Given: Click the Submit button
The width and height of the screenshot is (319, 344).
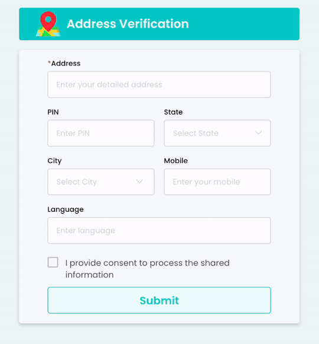Looking at the screenshot, I should pyautogui.click(x=159, y=300).
